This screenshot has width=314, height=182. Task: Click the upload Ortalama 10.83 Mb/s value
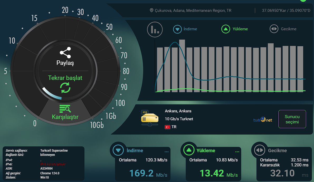(x=227, y=160)
